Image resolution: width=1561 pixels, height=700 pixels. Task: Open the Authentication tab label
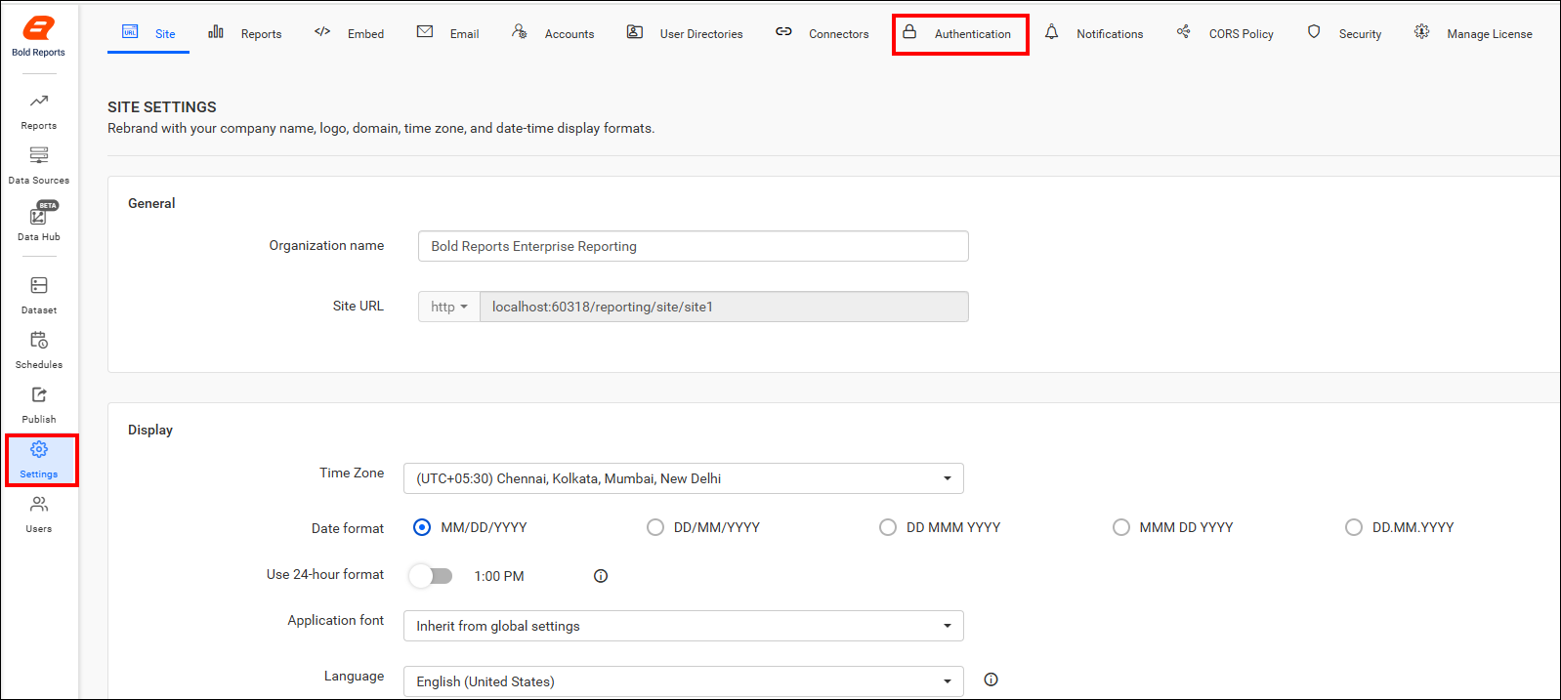point(973,33)
